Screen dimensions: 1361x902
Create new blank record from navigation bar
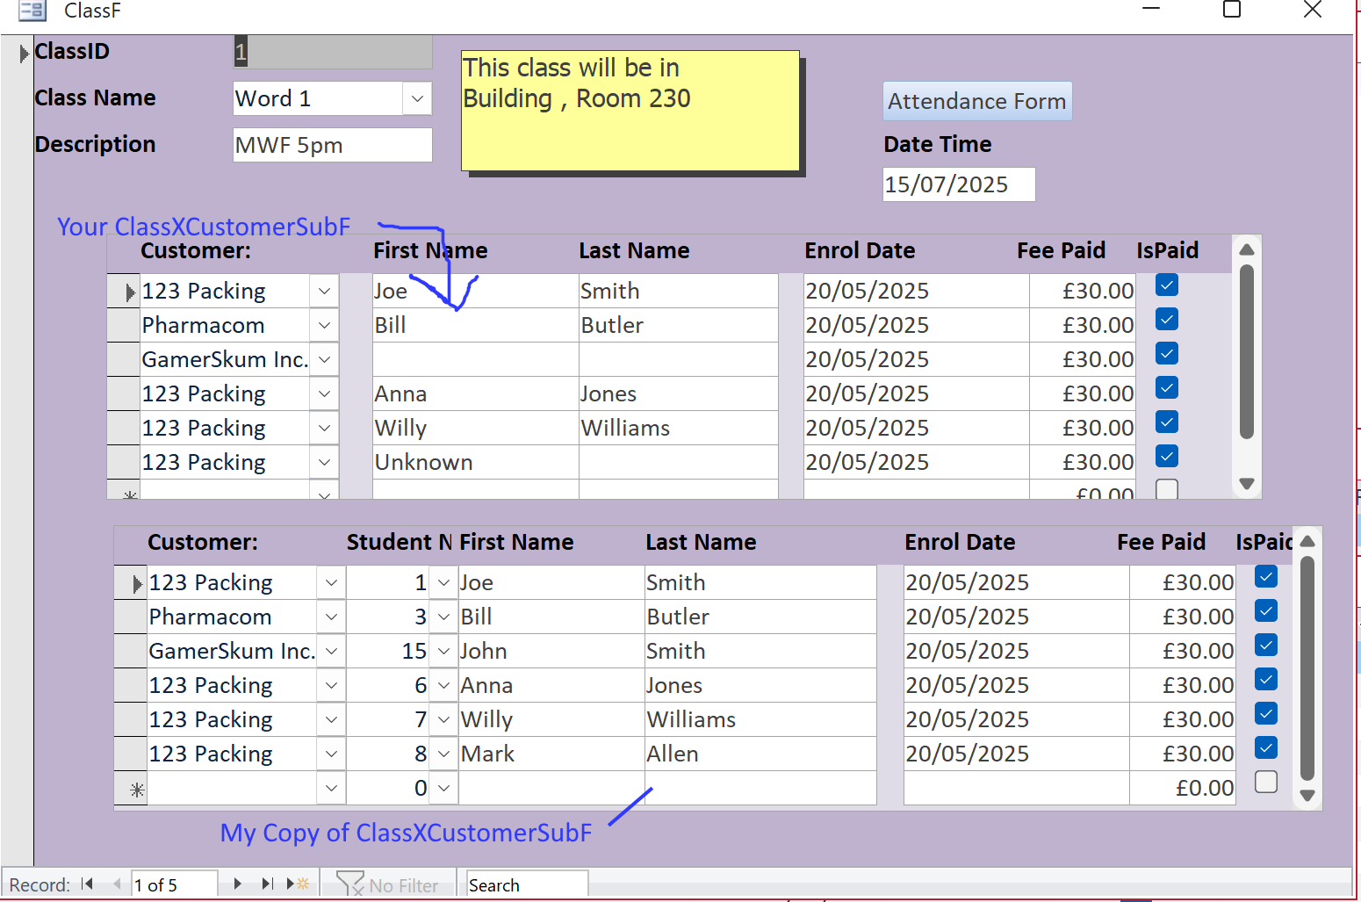299,884
